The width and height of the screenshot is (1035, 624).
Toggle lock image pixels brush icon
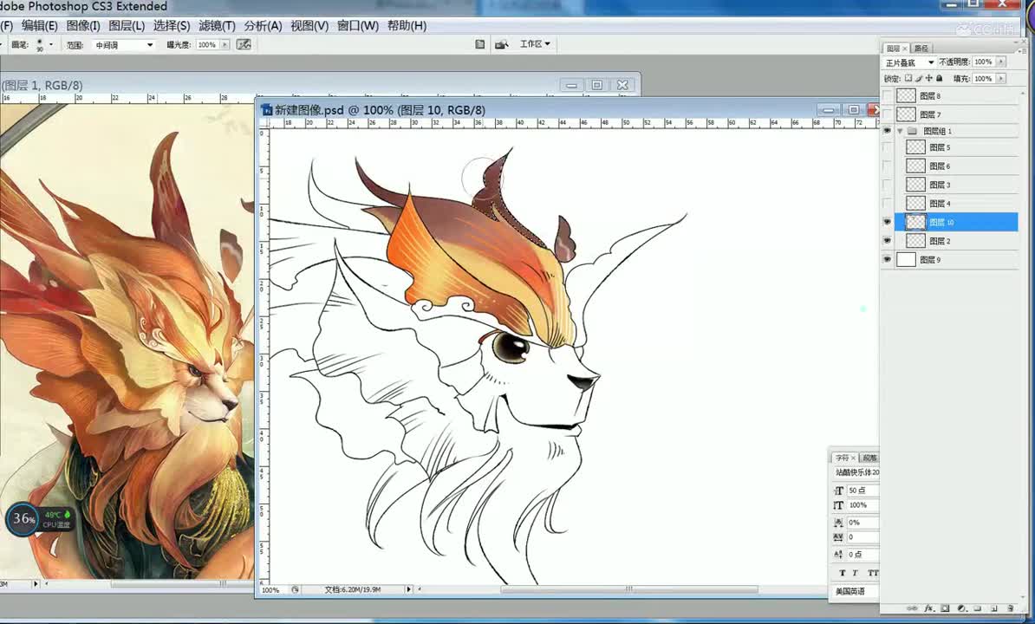point(919,79)
